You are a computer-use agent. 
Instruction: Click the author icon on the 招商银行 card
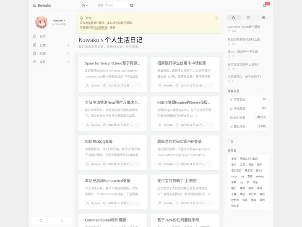click(x=160, y=85)
